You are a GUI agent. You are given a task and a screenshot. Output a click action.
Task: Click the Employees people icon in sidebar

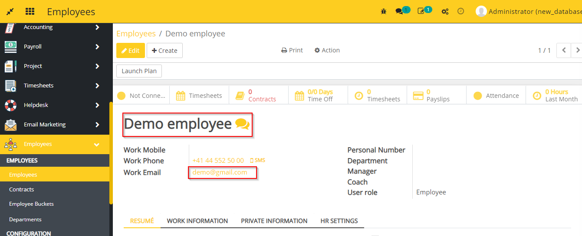tap(10, 144)
